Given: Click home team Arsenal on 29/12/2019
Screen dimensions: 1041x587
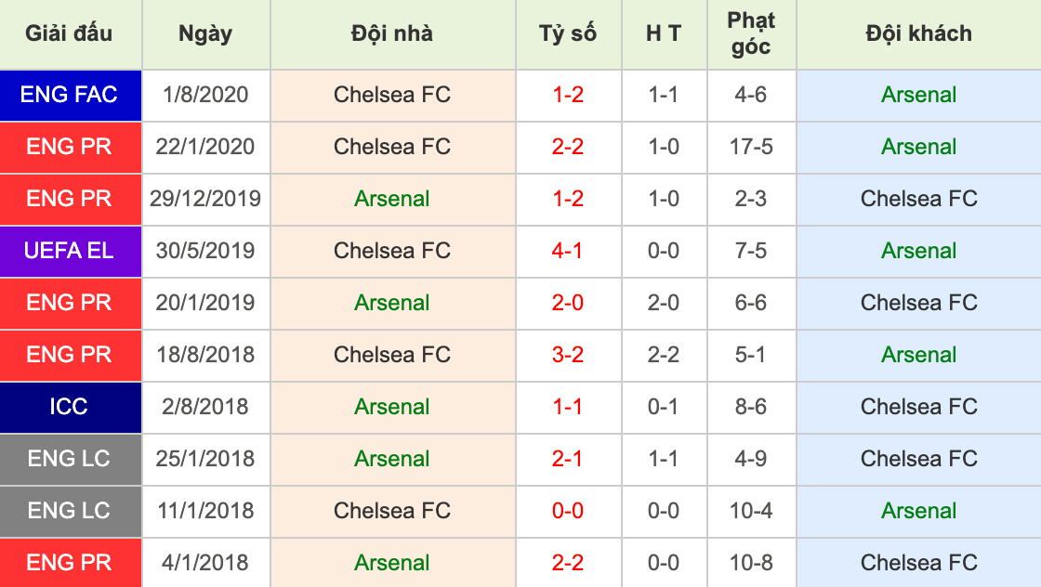Looking at the screenshot, I should pos(392,199).
